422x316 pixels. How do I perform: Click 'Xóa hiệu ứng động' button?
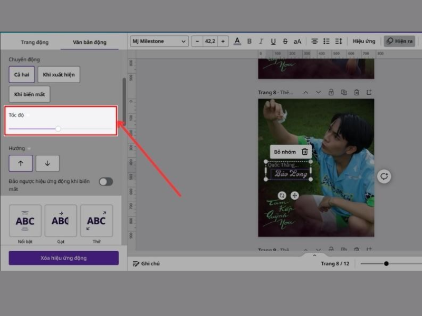click(63, 258)
